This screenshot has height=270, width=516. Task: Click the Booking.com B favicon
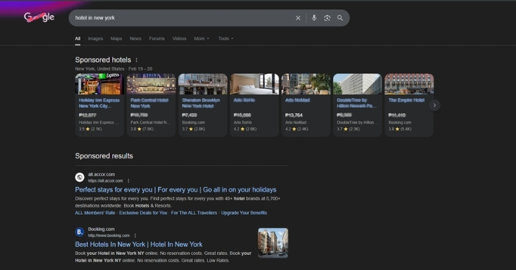pyautogui.click(x=80, y=232)
